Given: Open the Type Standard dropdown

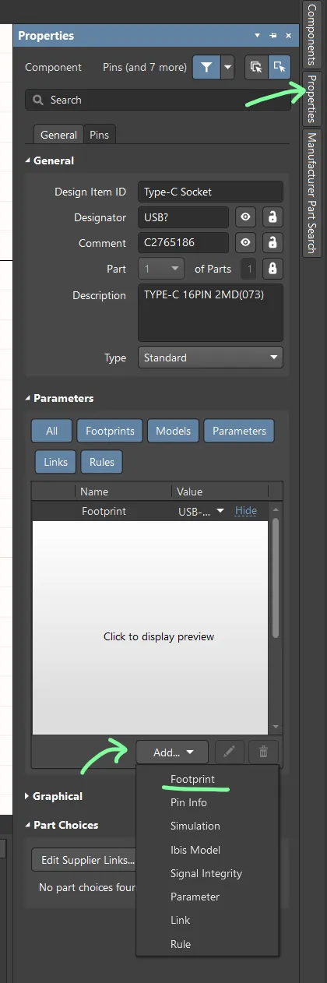Looking at the screenshot, I should (210, 358).
